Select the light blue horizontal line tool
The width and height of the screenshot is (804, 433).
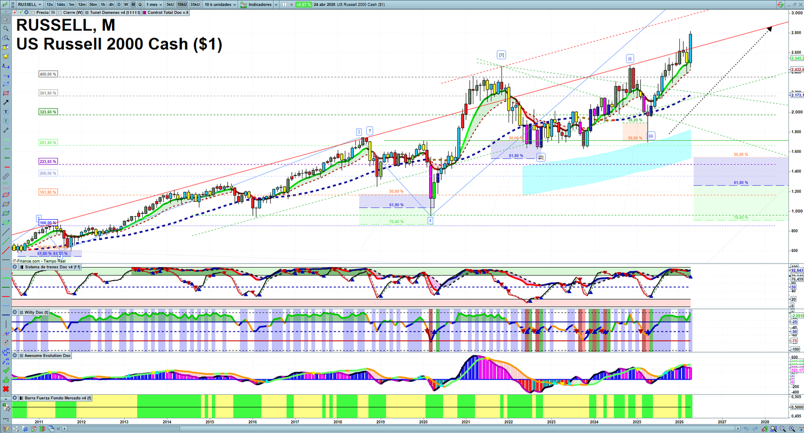6,305
